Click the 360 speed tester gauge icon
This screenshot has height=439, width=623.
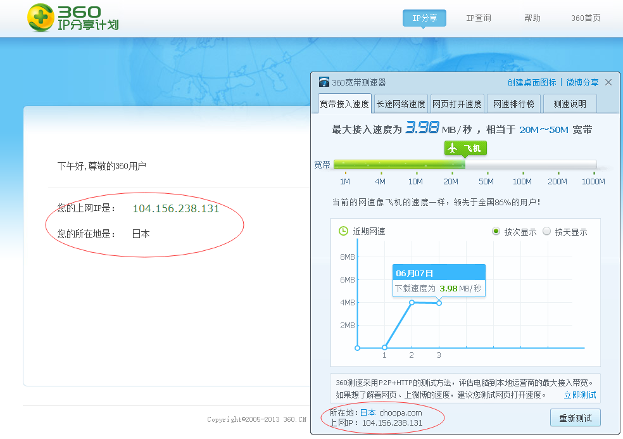point(324,82)
